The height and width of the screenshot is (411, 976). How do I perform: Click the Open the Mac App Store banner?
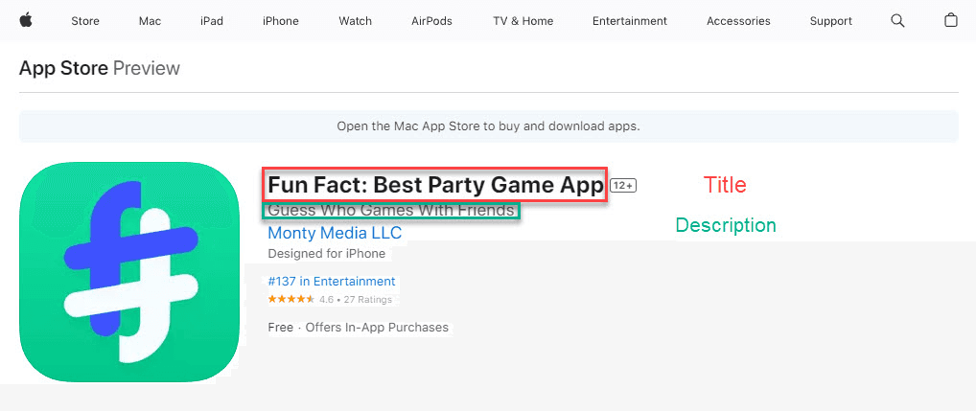coord(489,126)
